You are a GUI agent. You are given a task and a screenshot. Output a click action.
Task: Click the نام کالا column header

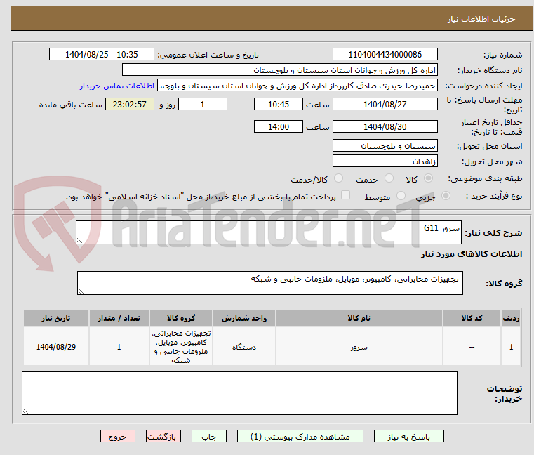point(359,318)
